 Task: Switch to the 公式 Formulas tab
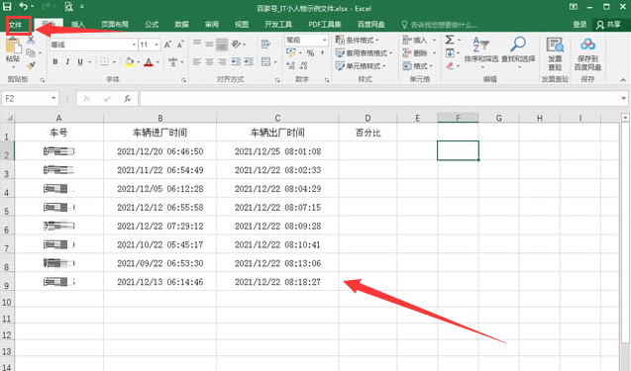pyautogui.click(x=152, y=25)
